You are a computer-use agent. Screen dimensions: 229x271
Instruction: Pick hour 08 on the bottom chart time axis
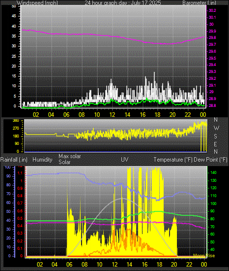(85, 265)
